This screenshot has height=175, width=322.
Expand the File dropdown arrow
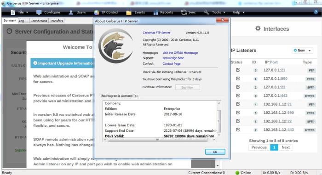pyautogui.click(x=27, y=12)
